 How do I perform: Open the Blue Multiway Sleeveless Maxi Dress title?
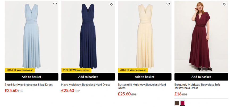(x=29, y=85)
